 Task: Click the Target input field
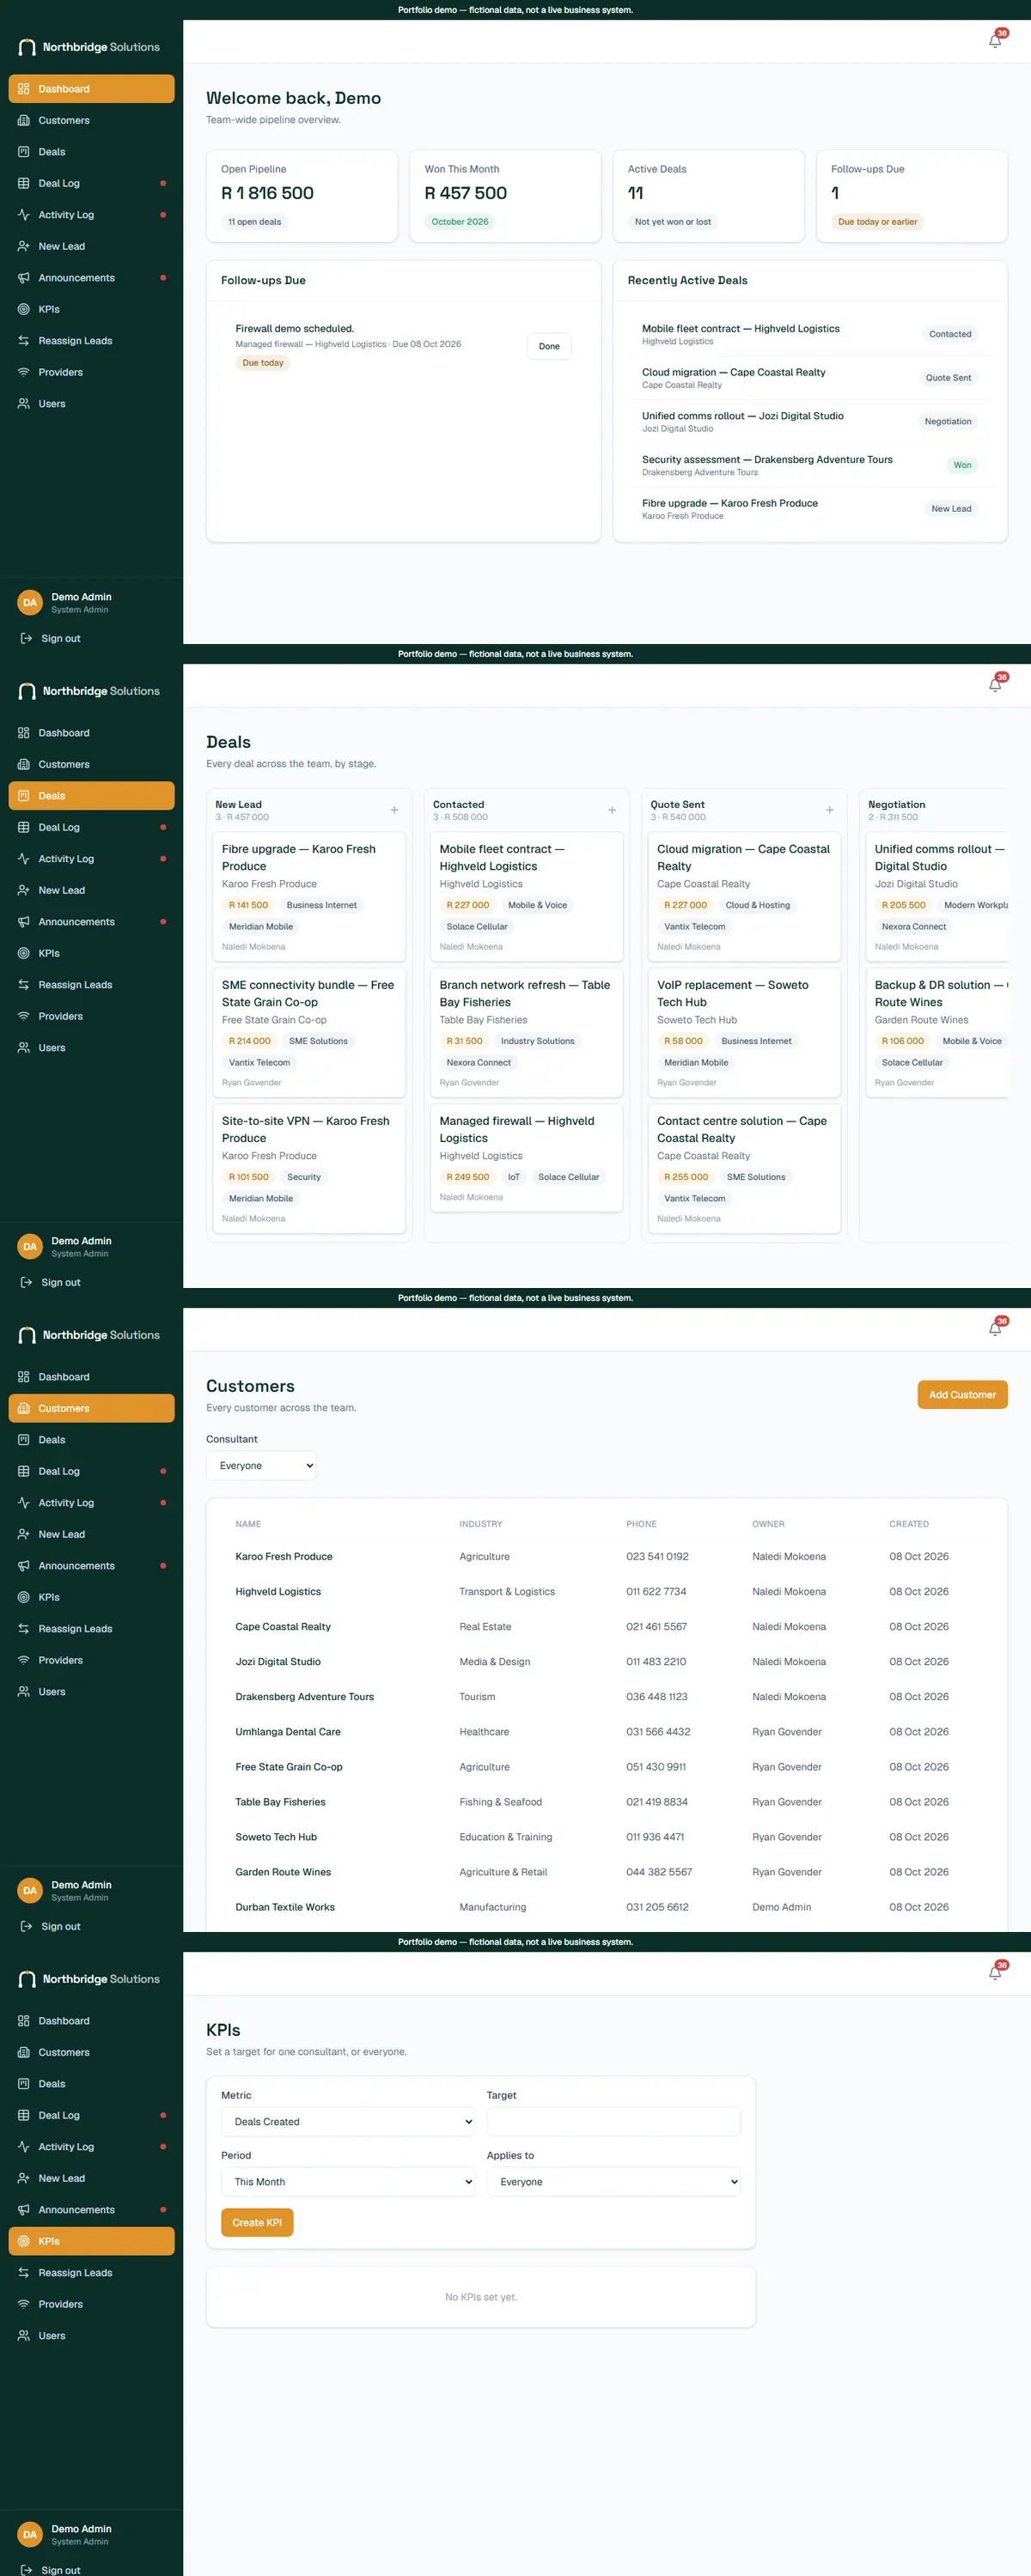613,2121
